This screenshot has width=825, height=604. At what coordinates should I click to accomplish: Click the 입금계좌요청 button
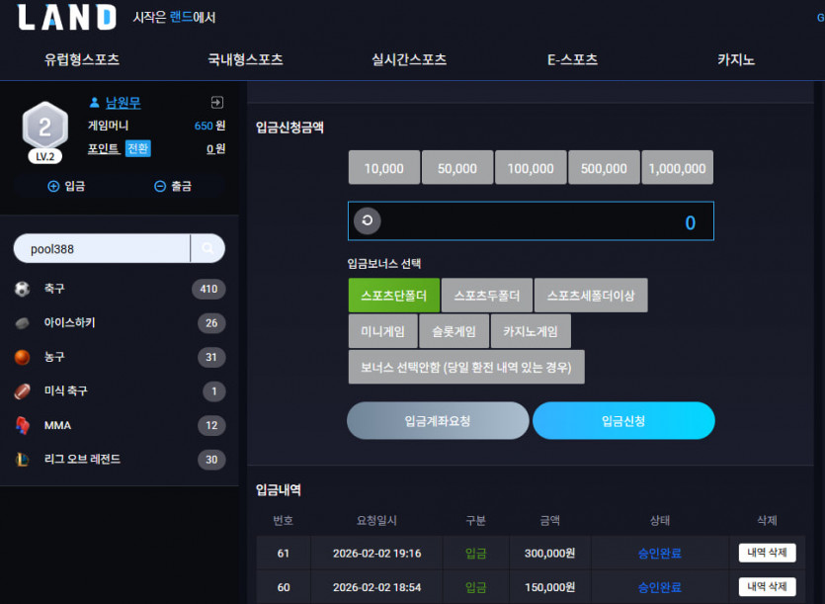[x=438, y=421]
